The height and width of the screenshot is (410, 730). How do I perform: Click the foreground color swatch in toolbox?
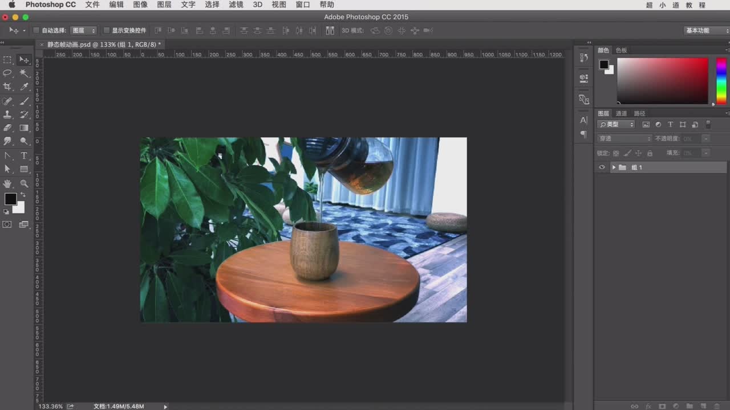(x=10, y=199)
